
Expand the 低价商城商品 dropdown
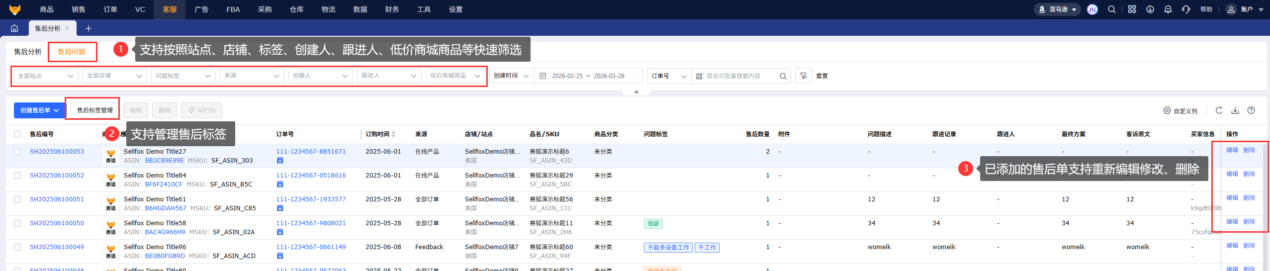click(455, 76)
